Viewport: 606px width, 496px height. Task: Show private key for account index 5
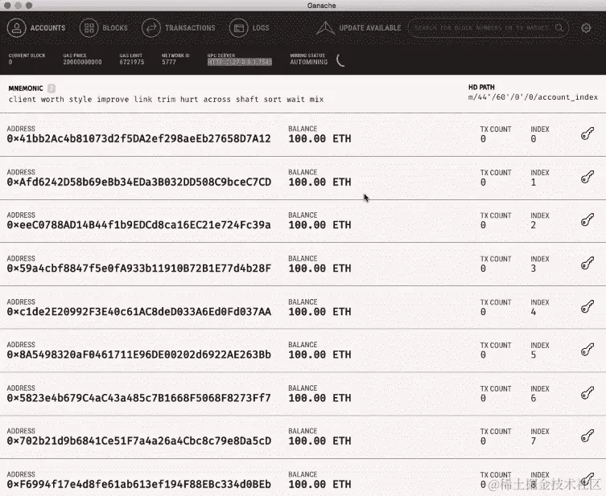pos(587,350)
